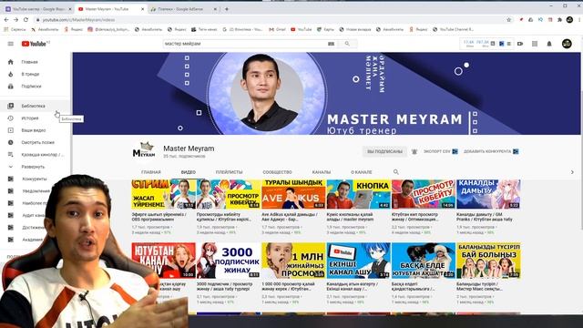Open the ЕКІНШІ КАНАЛ АШУ thumbnail
583x328 pixels.
tap(358, 261)
